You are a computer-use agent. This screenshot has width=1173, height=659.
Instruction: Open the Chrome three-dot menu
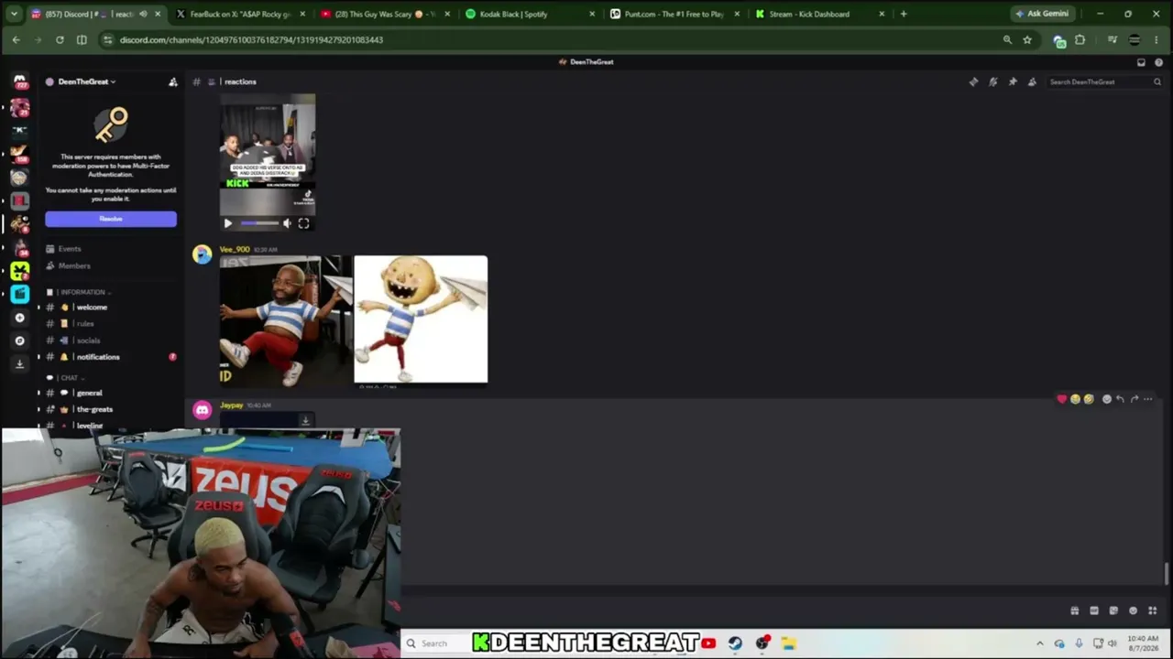[1158, 39]
